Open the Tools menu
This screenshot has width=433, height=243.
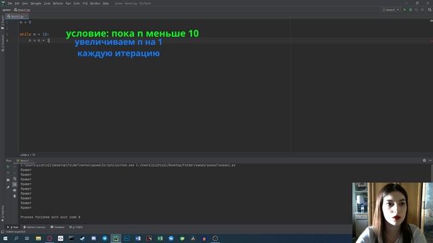click(x=76, y=3)
